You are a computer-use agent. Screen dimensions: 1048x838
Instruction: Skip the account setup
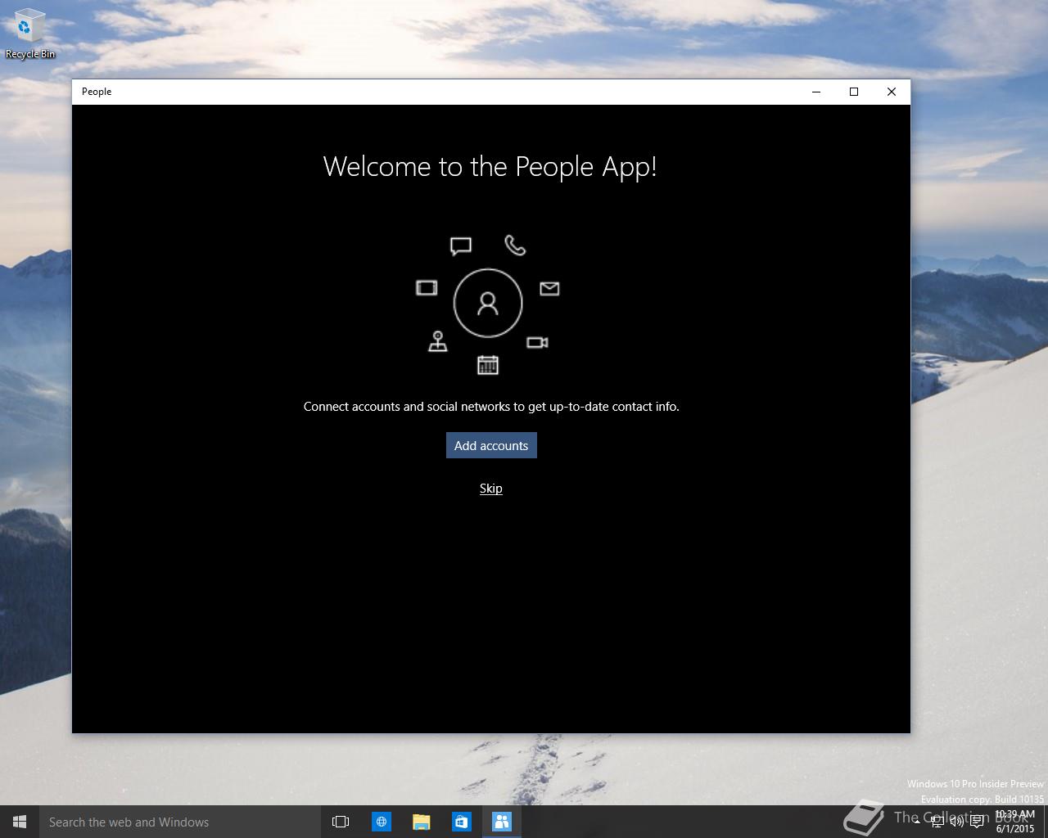tap(491, 489)
